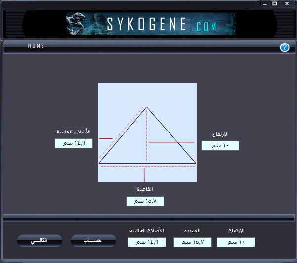Click the dark separator bar above the bottom panel
297x263 pixels.
(148, 218)
